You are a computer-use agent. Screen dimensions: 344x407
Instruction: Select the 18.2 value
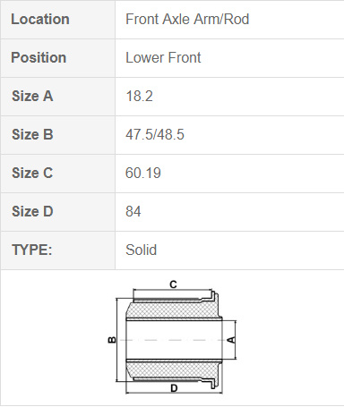pos(139,97)
